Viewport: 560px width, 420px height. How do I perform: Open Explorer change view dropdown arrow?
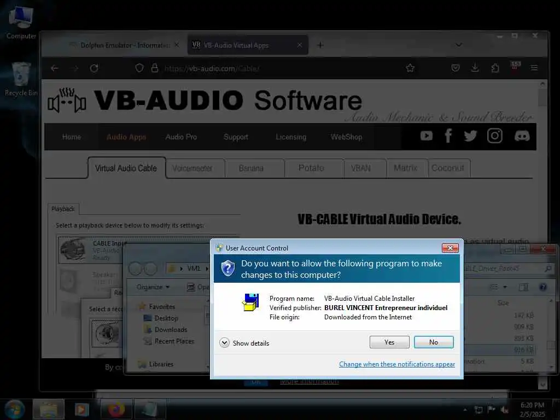(x=505, y=287)
